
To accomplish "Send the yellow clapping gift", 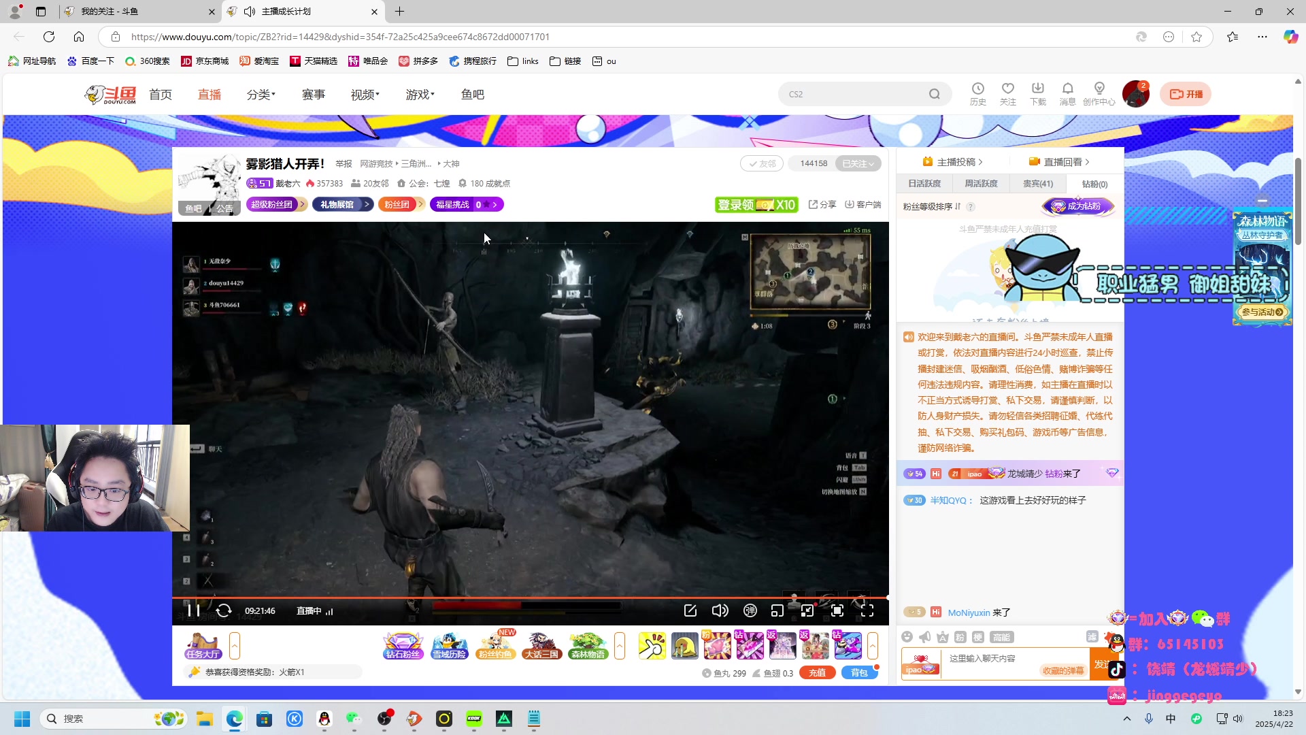I will point(652,645).
